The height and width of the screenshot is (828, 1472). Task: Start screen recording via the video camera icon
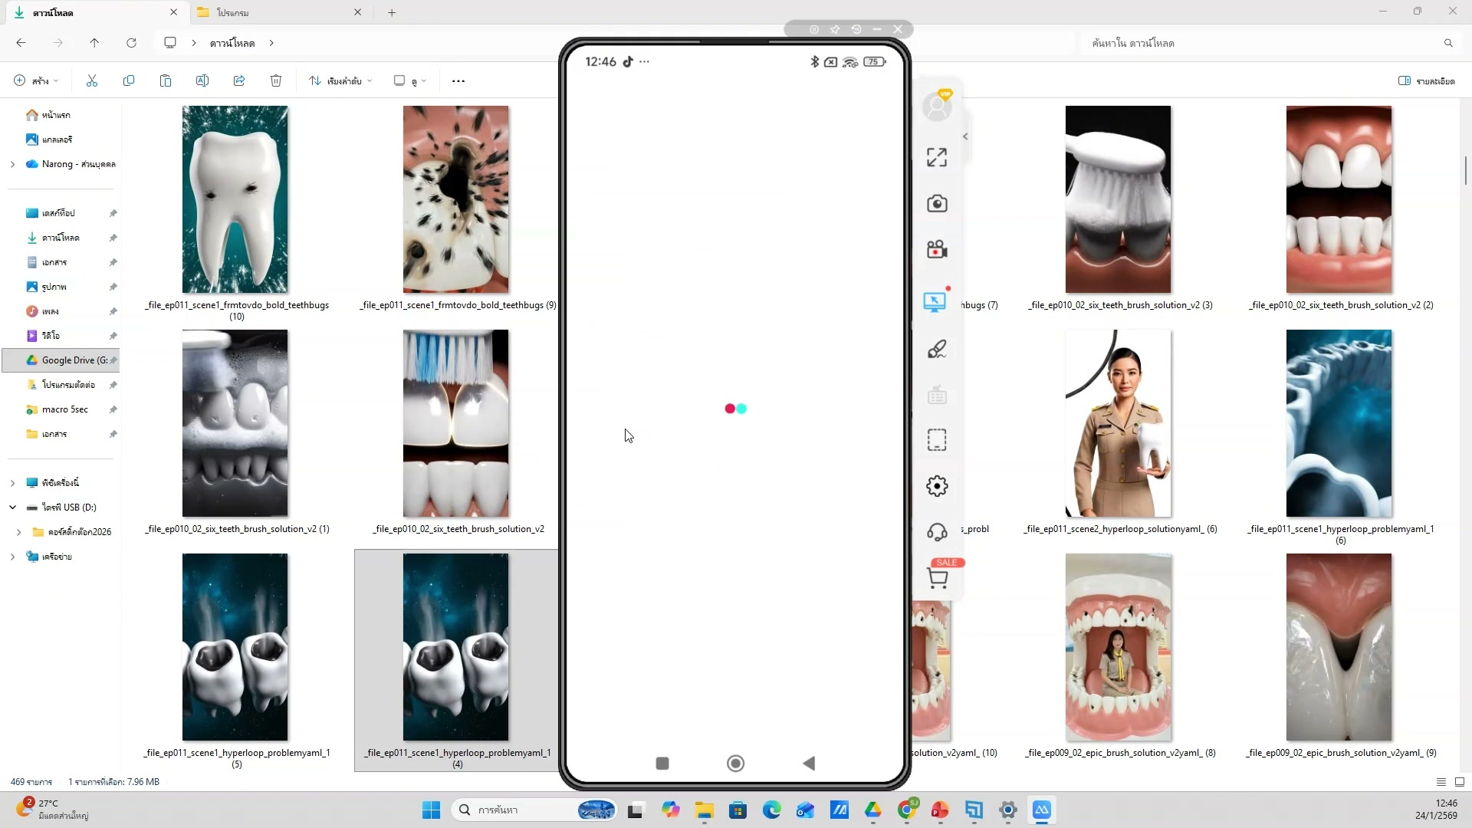click(x=937, y=249)
